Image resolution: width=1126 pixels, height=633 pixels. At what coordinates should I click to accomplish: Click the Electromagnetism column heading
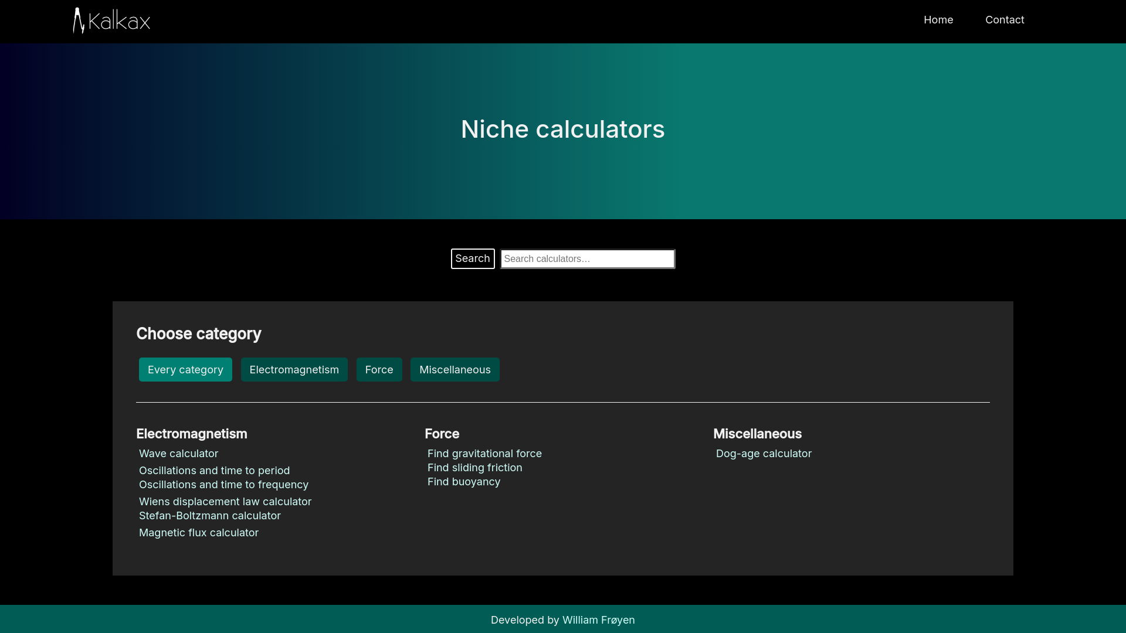click(x=192, y=434)
